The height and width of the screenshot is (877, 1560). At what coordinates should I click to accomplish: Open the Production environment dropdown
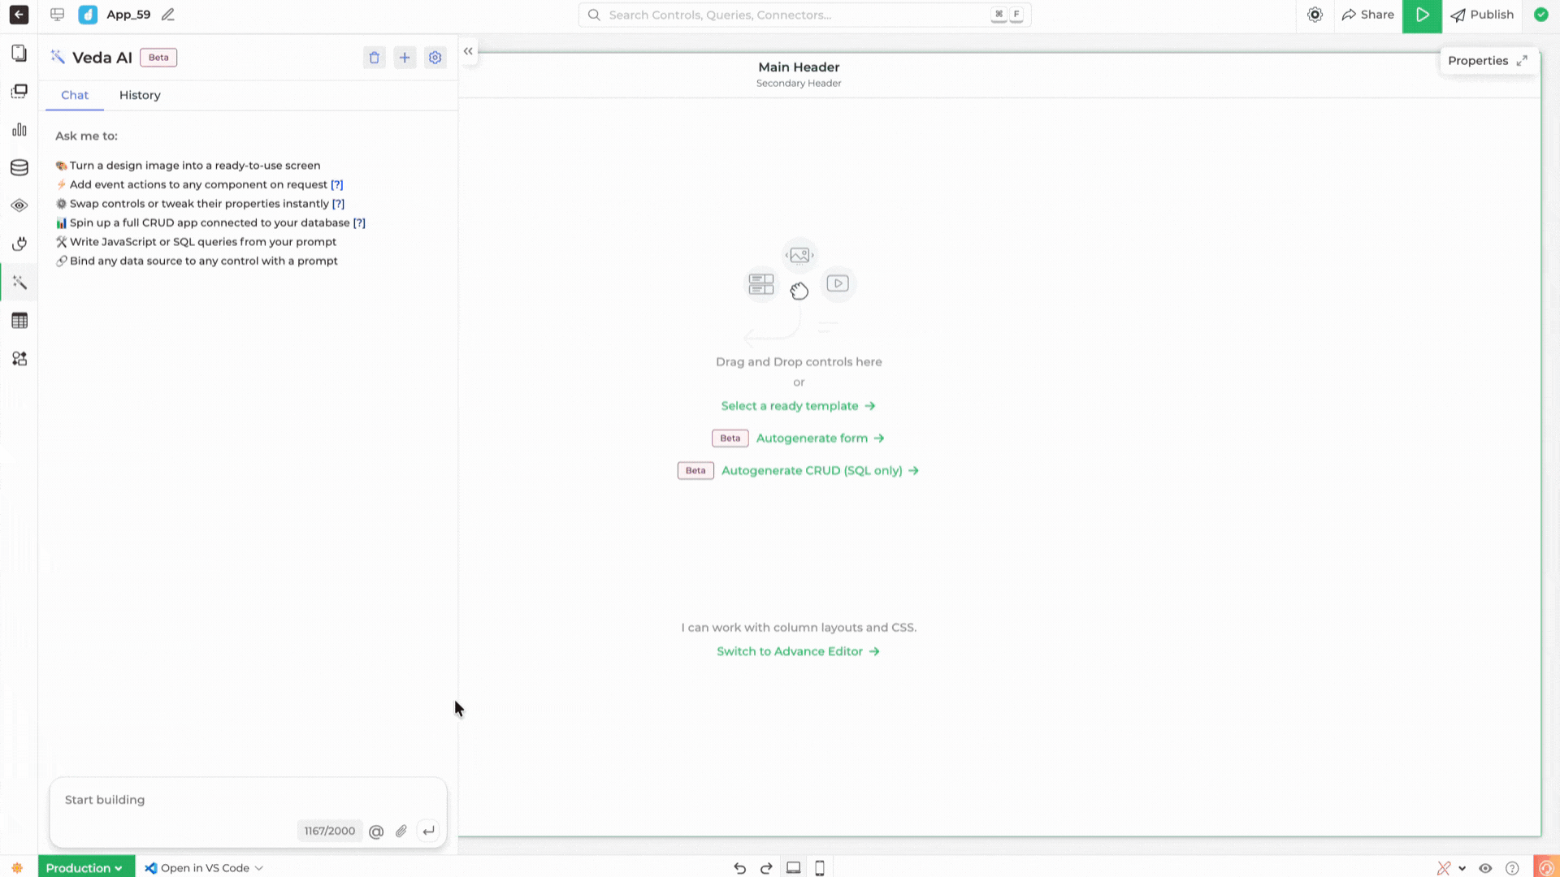click(x=85, y=868)
